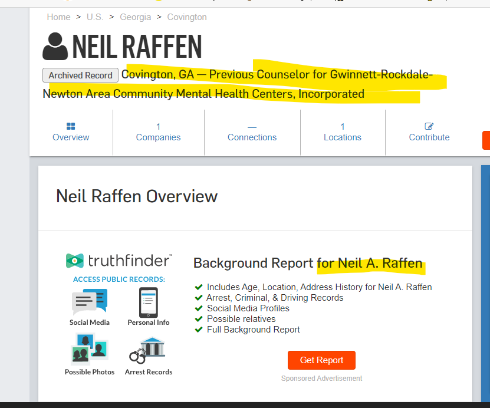Navigate to the Georgia breadcrumb
Screen dimensions: 490x408
[135, 17]
